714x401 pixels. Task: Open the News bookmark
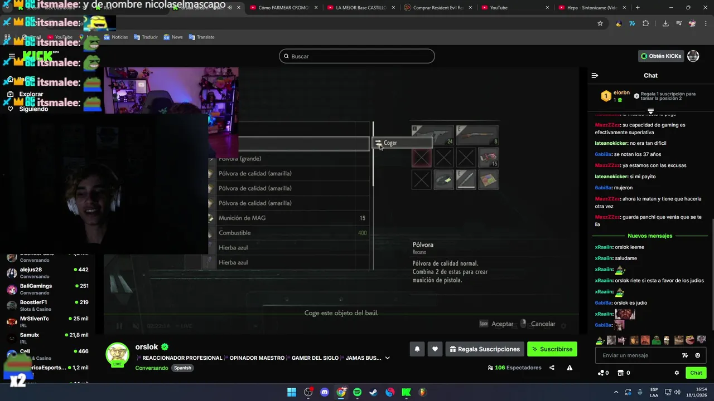point(173,37)
